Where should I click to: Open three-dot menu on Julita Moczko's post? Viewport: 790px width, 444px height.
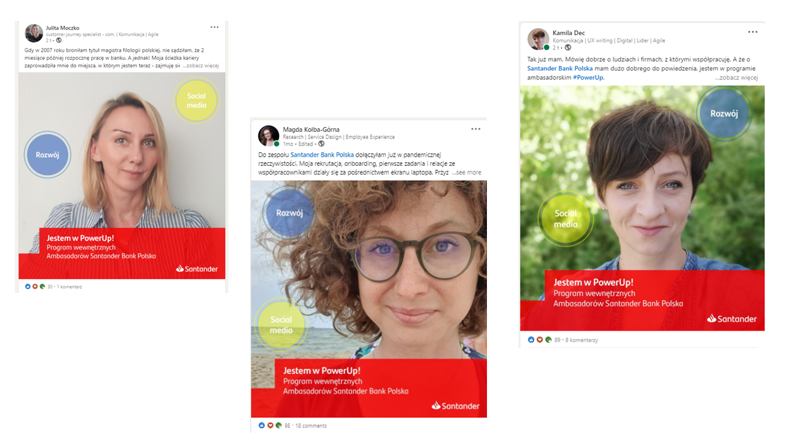(x=214, y=27)
